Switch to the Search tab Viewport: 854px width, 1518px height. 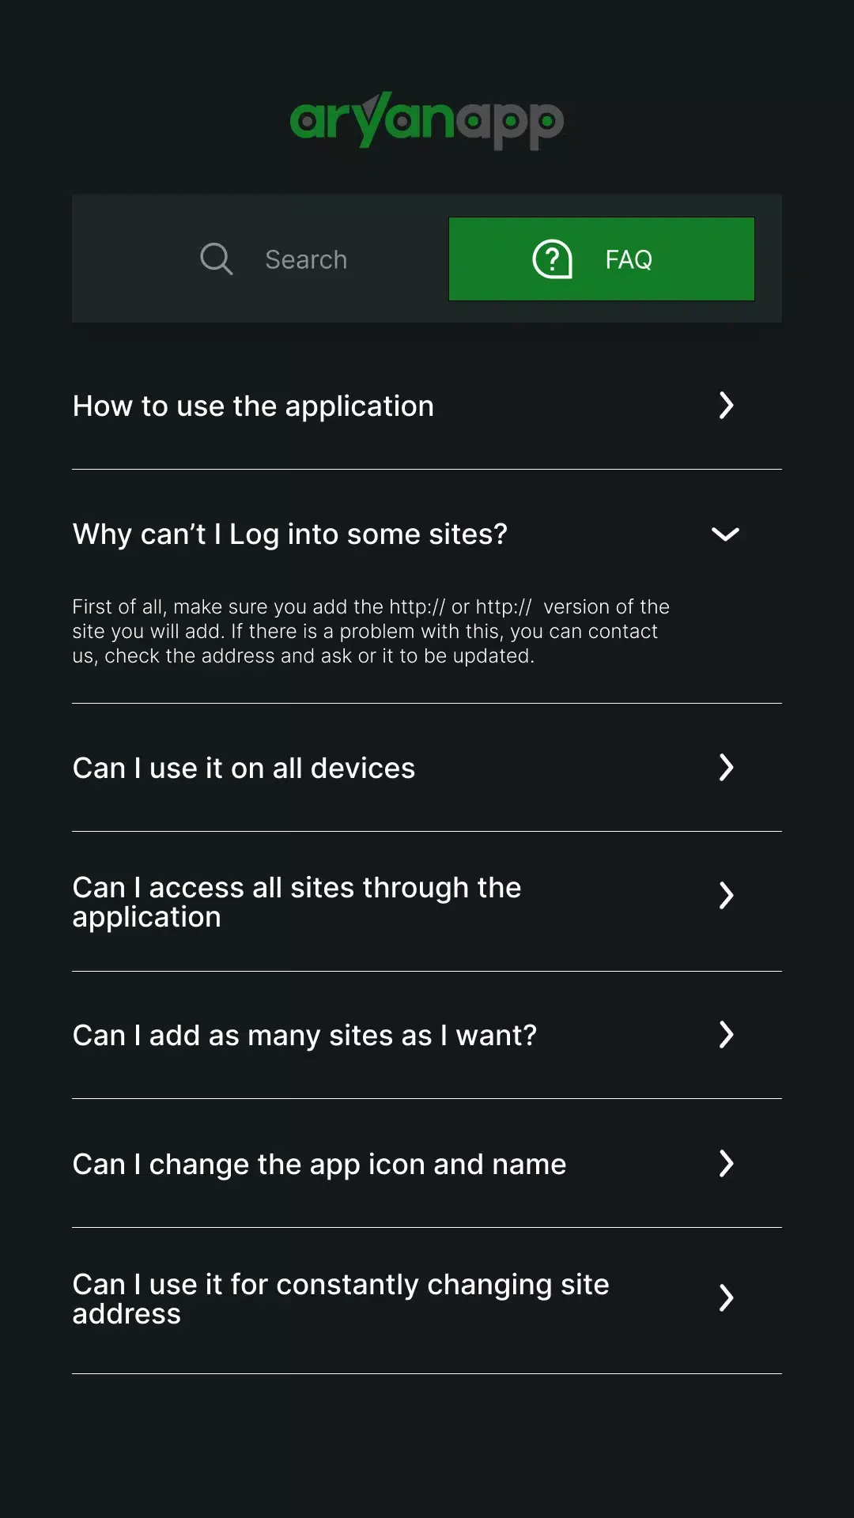click(x=274, y=259)
